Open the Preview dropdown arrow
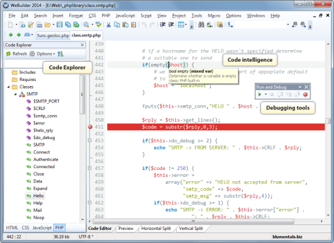This screenshot has width=334, height=243. (92, 25)
